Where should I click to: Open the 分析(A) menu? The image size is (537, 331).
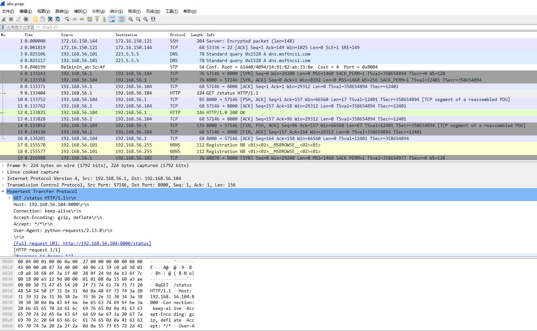[x=98, y=11]
